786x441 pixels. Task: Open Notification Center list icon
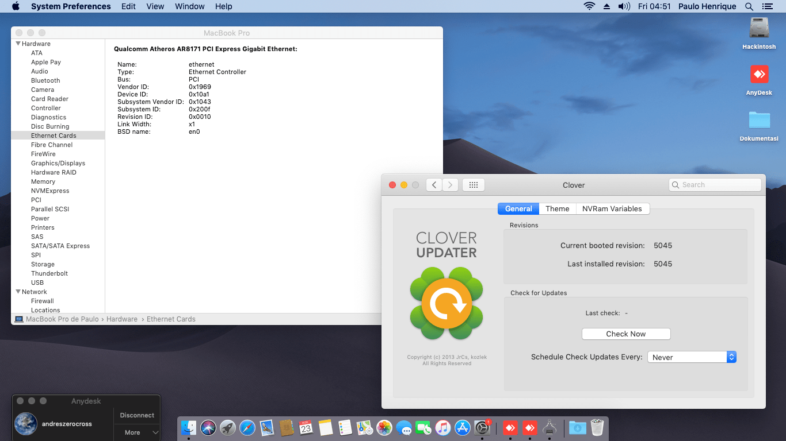coord(766,6)
